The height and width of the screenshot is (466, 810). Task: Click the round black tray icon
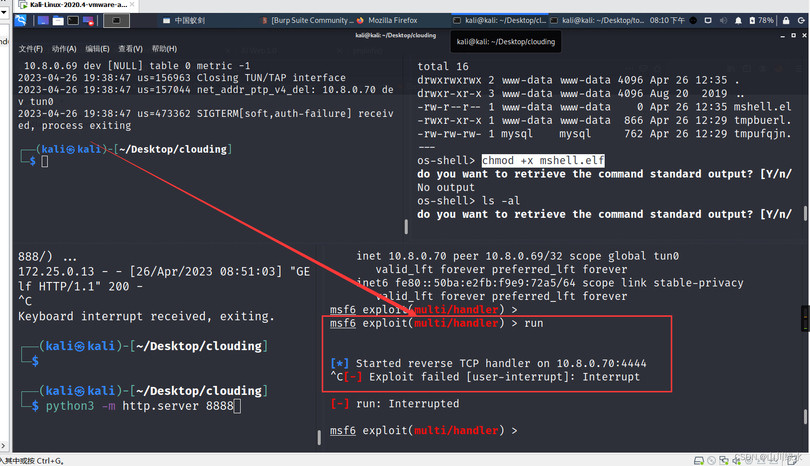[x=693, y=20]
